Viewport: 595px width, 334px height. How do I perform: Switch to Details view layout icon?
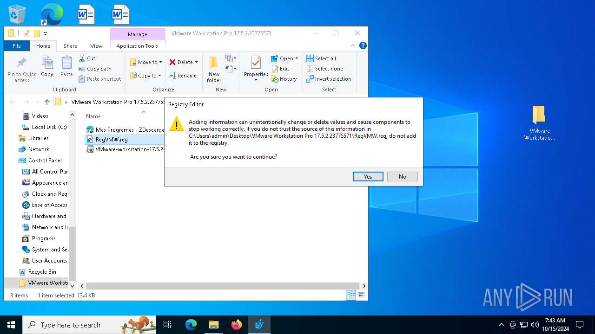coord(351,295)
